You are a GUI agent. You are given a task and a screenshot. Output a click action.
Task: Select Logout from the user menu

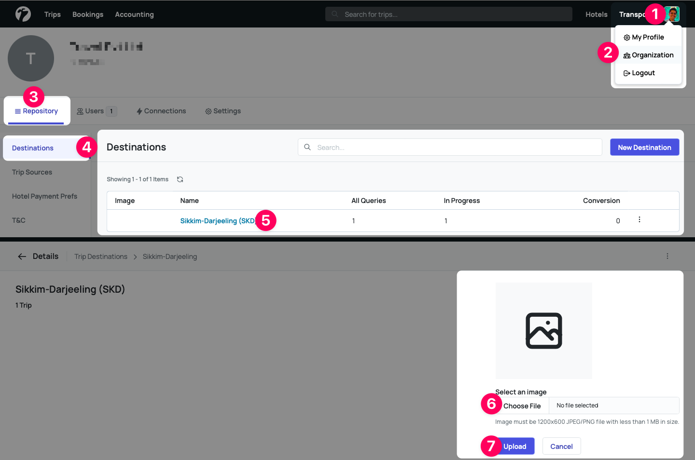[x=643, y=73]
